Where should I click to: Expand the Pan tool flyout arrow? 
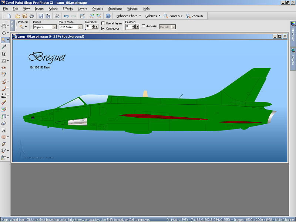(8, 26)
